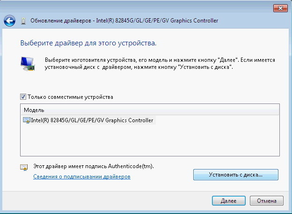292x214 pixels.
Task: Click empty area of model list
Action: (150, 140)
